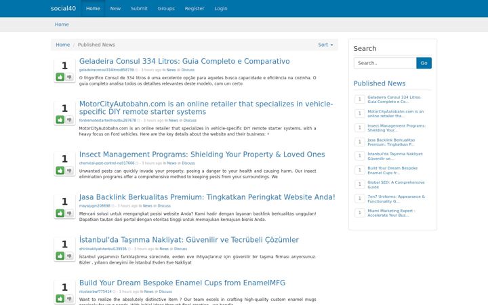The image size is (488, 305).
Task: Click vote count next to sidebar Global SEO
Action: coord(360,184)
